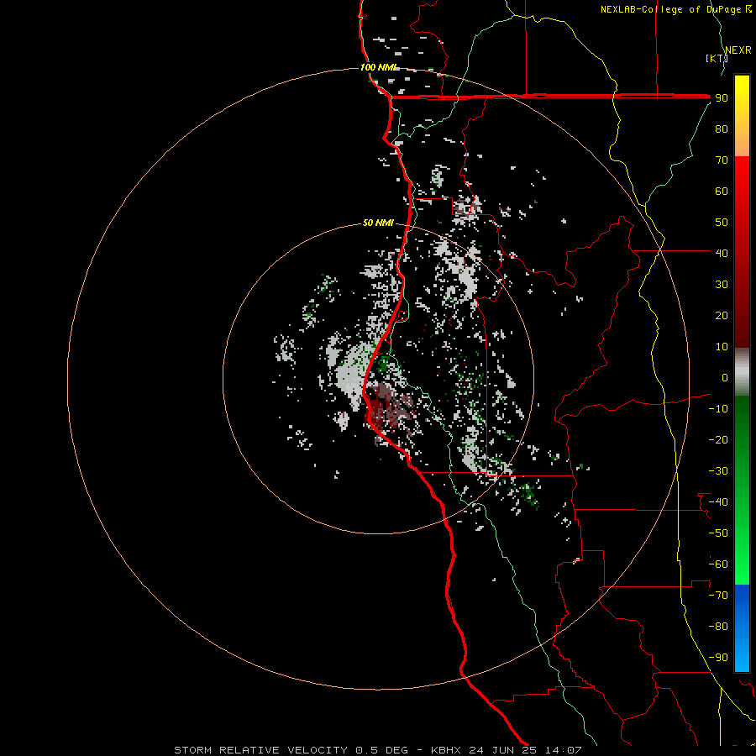Click the positive "50" legend value beside color bar

tap(722, 223)
